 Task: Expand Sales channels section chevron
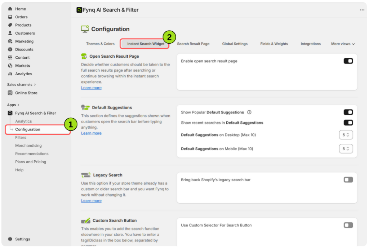coord(35,84)
